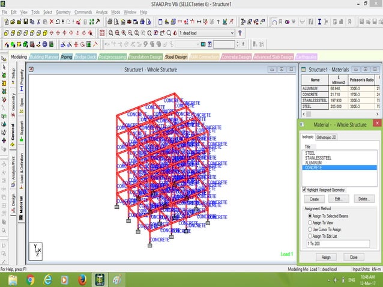Choose Assign To View radio button
The height and width of the screenshot is (287, 383).
click(310, 222)
